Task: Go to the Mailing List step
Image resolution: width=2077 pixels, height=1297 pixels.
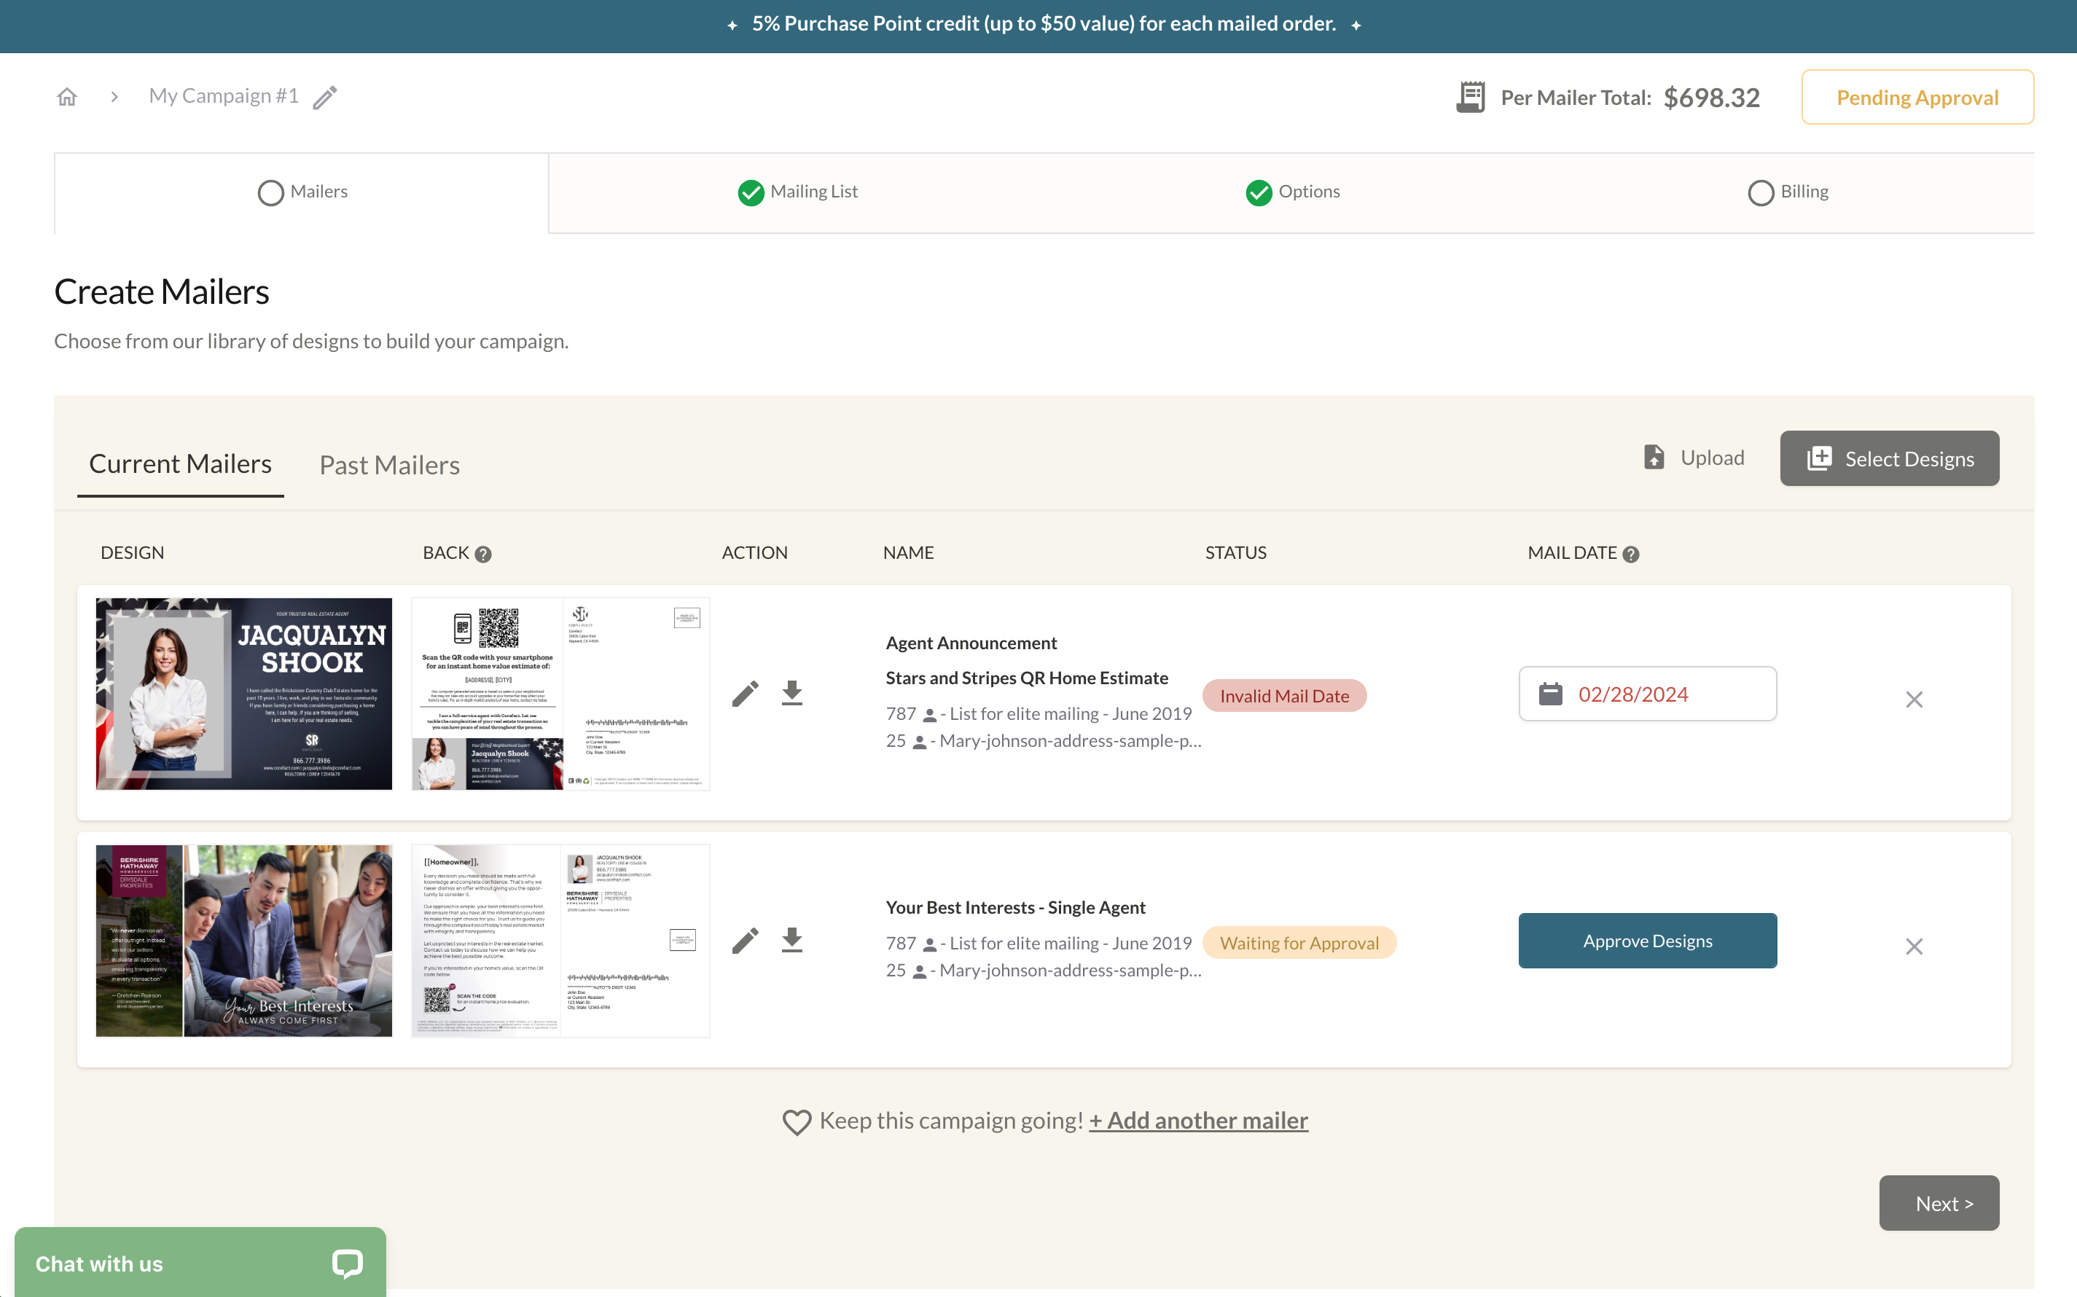Action: click(x=797, y=192)
